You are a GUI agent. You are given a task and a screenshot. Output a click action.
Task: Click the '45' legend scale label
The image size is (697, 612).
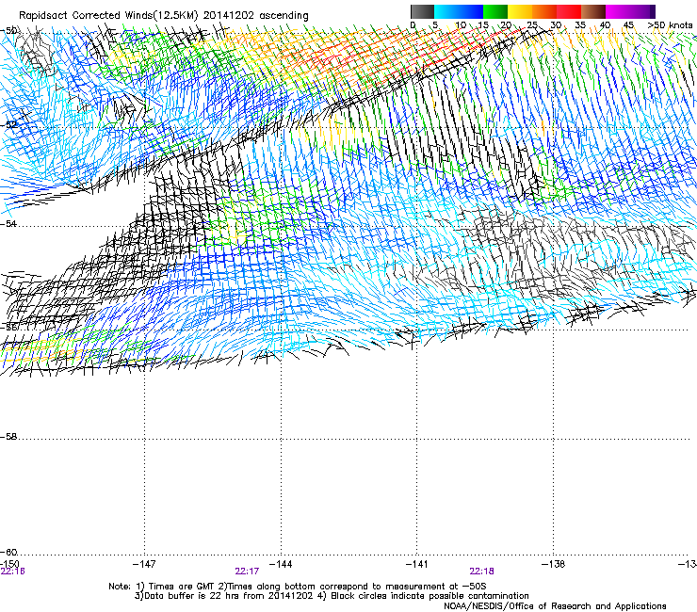(x=628, y=24)
